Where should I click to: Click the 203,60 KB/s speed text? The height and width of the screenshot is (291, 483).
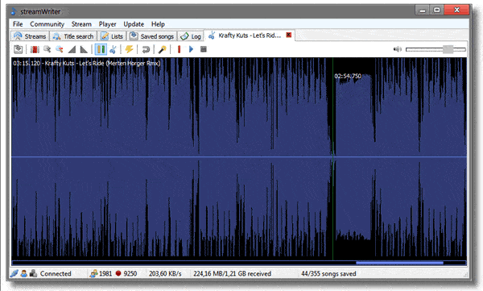click(x=165, y=273)
